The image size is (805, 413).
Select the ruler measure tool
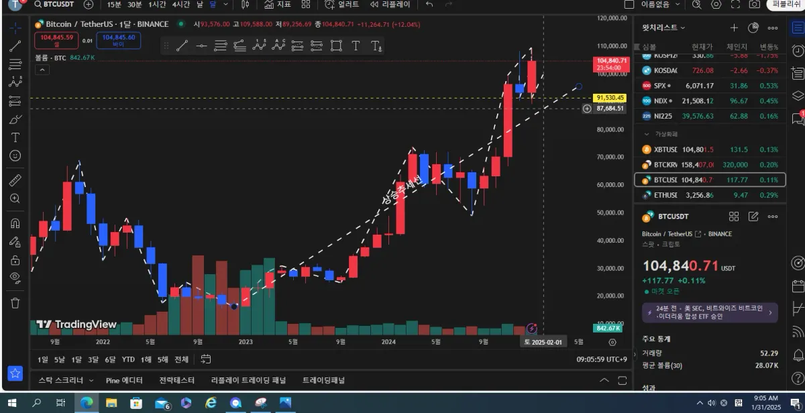[x=15, y=180]
